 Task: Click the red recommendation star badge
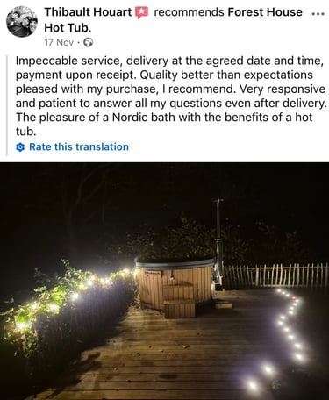[142, 13]
